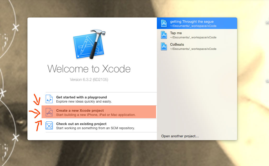Select the playground compass icon
Screen dimensions: 269x166
click(x=49, y=99)
